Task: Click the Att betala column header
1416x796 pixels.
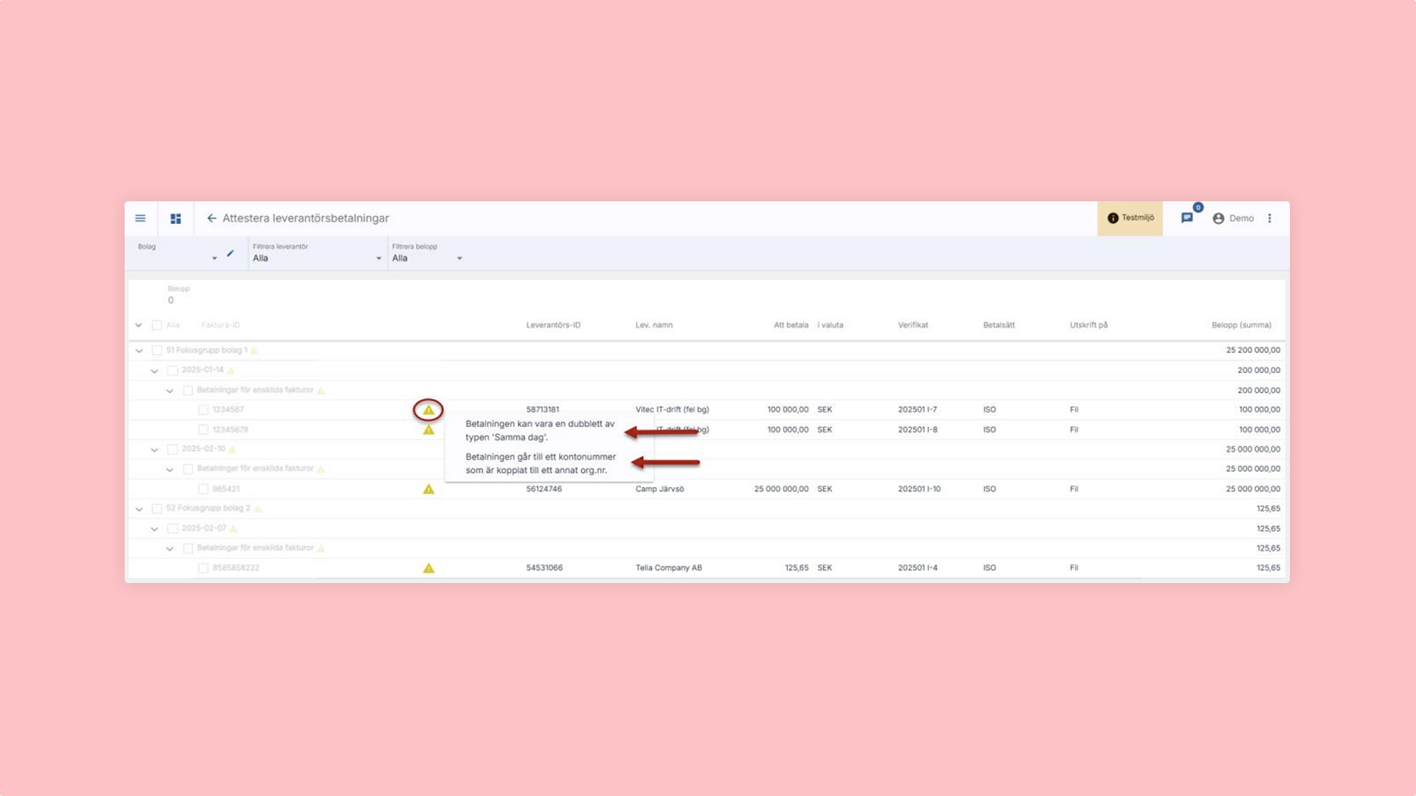Action: pos(791,325)
